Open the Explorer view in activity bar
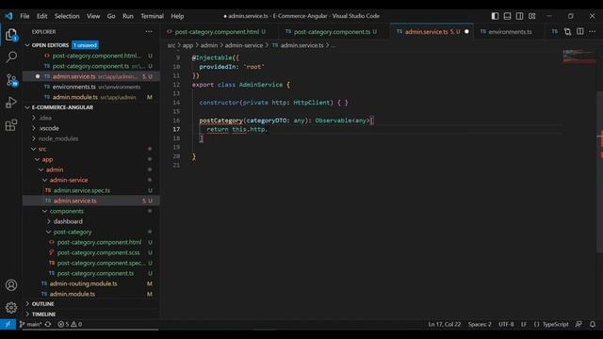603x339 pixels. click(x=11, y=35)
